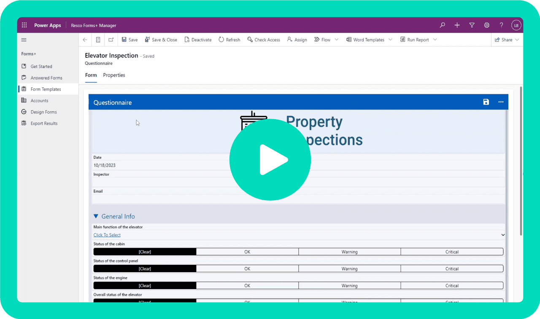The height and width of the screenshot is (319, 540).
Task: Click the Power Apps brand label
Action: [x=48, y=25]
